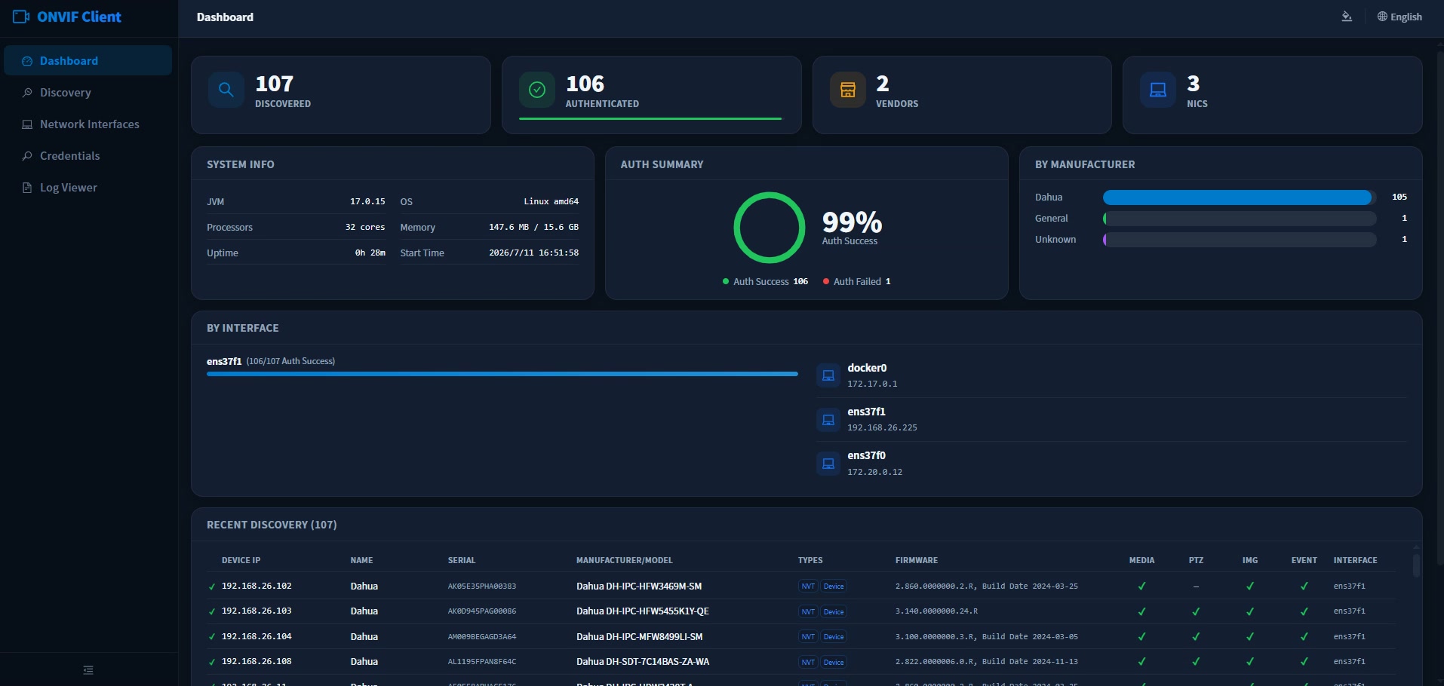Click the 106 Authenticated count

coord(585,84)
